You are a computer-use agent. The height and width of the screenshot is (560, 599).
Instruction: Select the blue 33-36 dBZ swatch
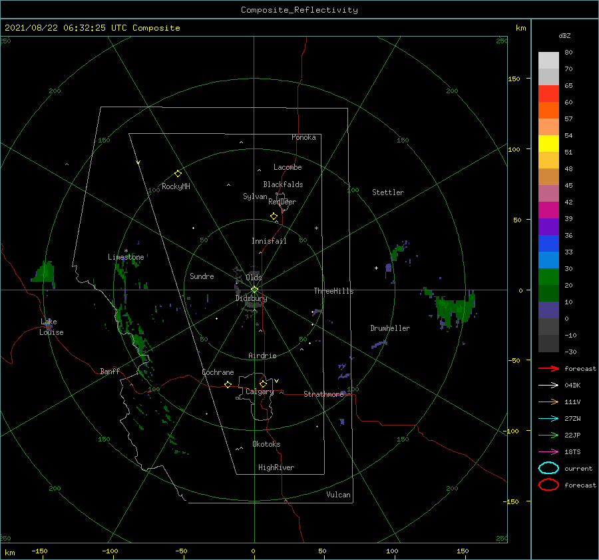coord(548,244)
